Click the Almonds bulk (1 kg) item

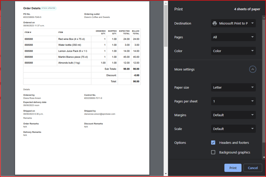(69, 63)
